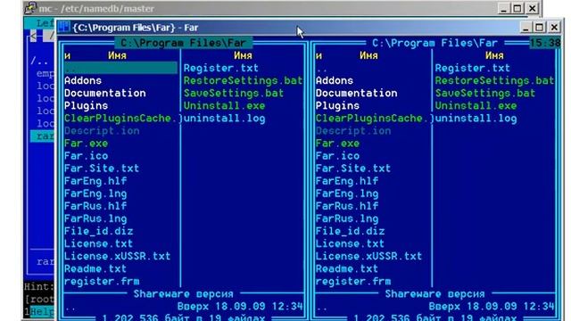Click the clock showing 15:38

[x=545, y=43]
